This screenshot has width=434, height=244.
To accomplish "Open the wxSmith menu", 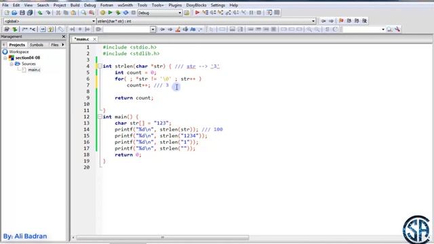I will coord(125,5).
